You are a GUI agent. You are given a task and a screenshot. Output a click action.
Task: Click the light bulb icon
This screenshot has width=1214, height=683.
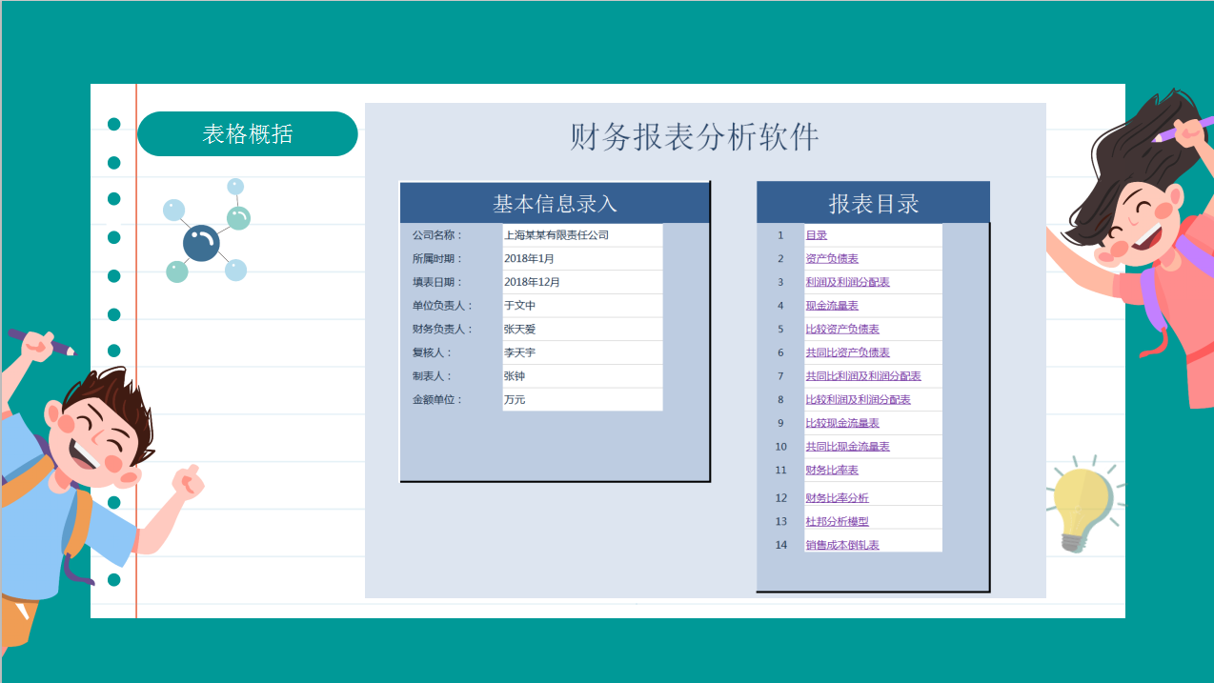(1085, 505)
